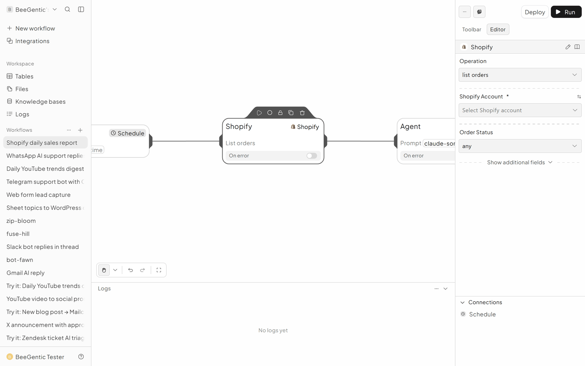The height and width of the screenshot is (366, 585).
Task: Open the Slack bot replies in thread workflow
Action: 45,247
